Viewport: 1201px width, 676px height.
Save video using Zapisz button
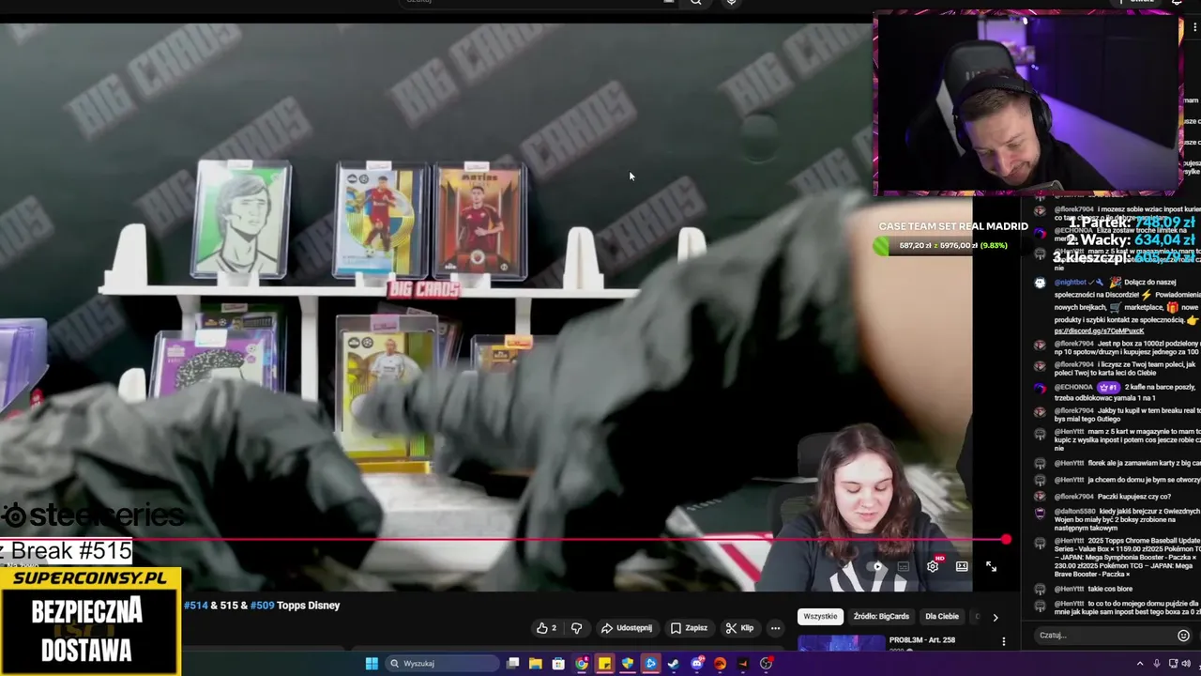coord(689,628)
